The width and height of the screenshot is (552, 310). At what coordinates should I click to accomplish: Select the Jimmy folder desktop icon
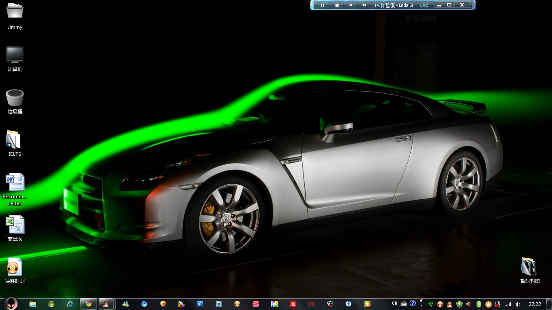(x=15, y=16)
